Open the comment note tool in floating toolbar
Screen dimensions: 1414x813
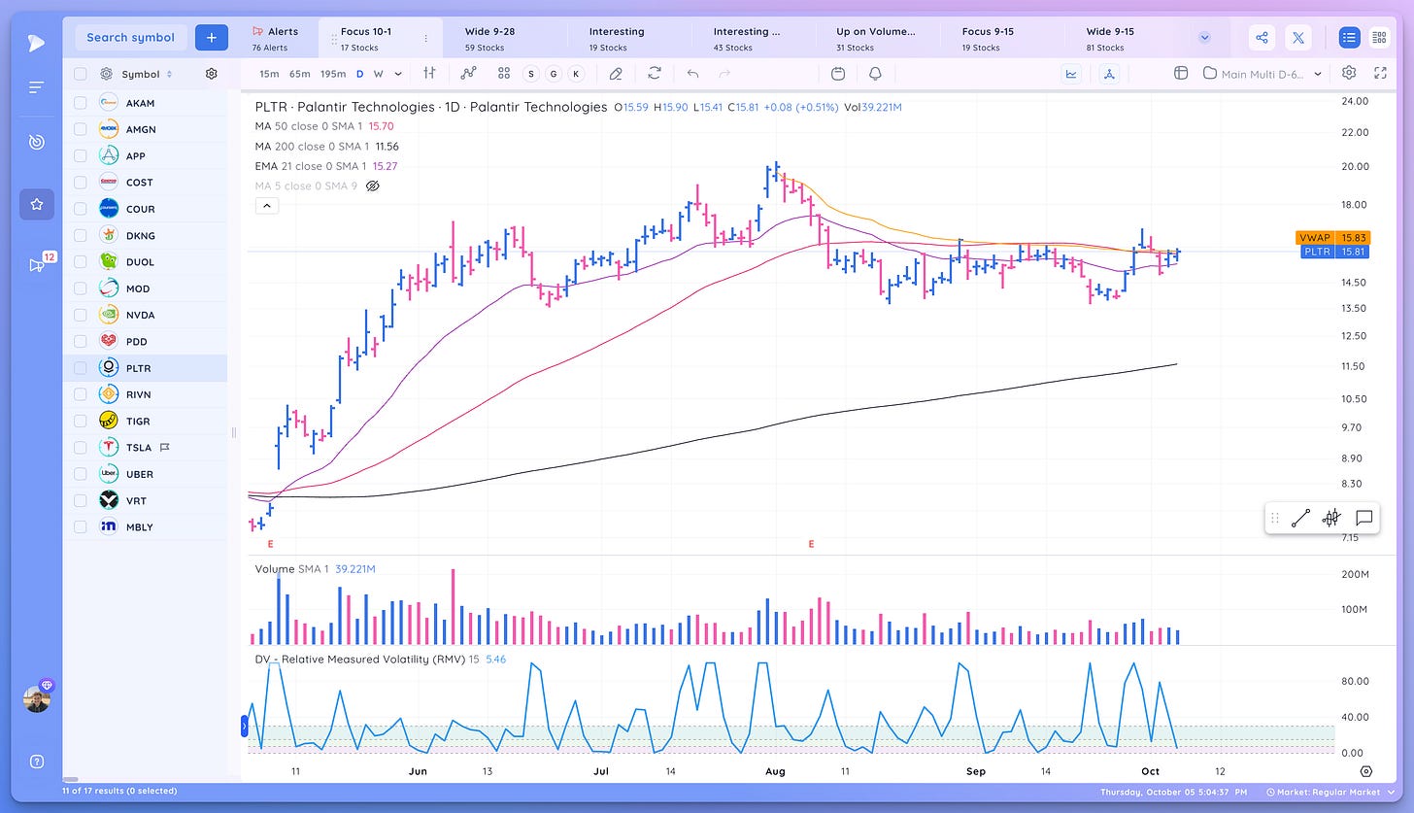tap(1363, 518)
